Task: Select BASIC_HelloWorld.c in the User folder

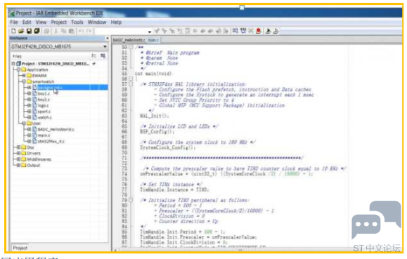Action: click(56, 129)
